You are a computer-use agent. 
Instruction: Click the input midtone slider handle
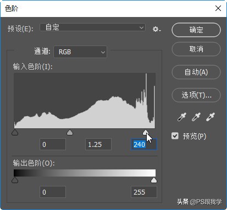(x=70, y=132)
